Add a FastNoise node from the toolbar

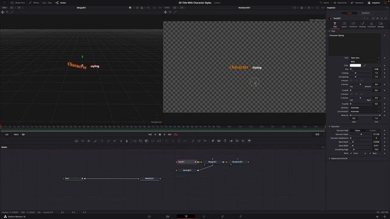click(x=83, y=141)
